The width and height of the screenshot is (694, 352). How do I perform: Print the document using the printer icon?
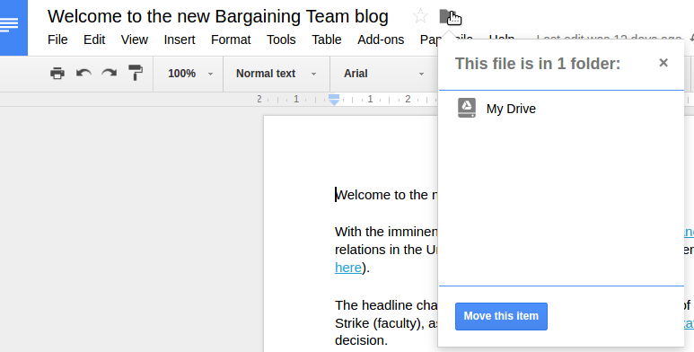[57, 73]
